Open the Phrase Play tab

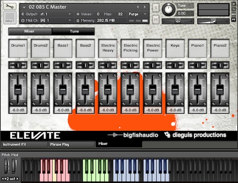(72, 145)
